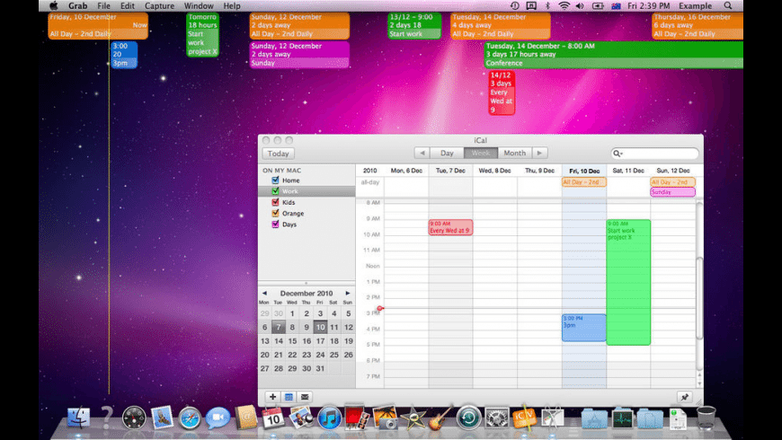Open GarageBand guitar icon in Dock
This screenshot has width=782, height=440.
pyautogui.click(x=440, y=418)
